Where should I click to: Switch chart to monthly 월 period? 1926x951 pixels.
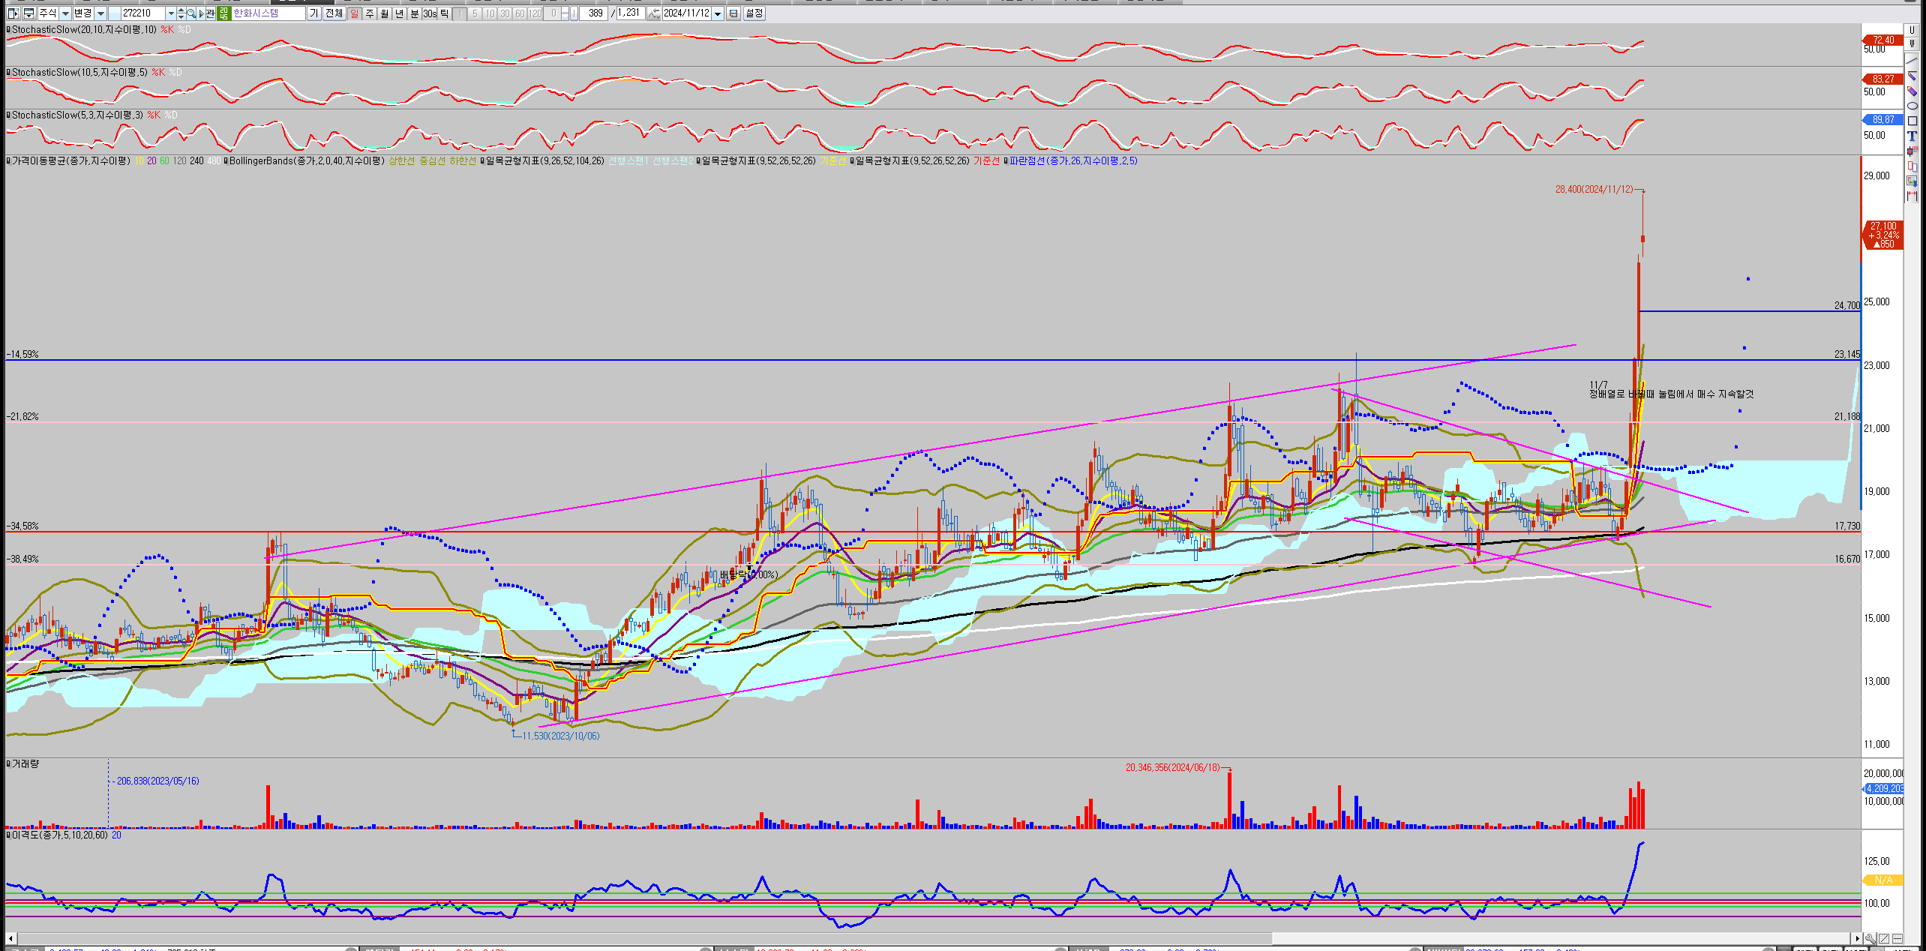click(x=384, y=13)
